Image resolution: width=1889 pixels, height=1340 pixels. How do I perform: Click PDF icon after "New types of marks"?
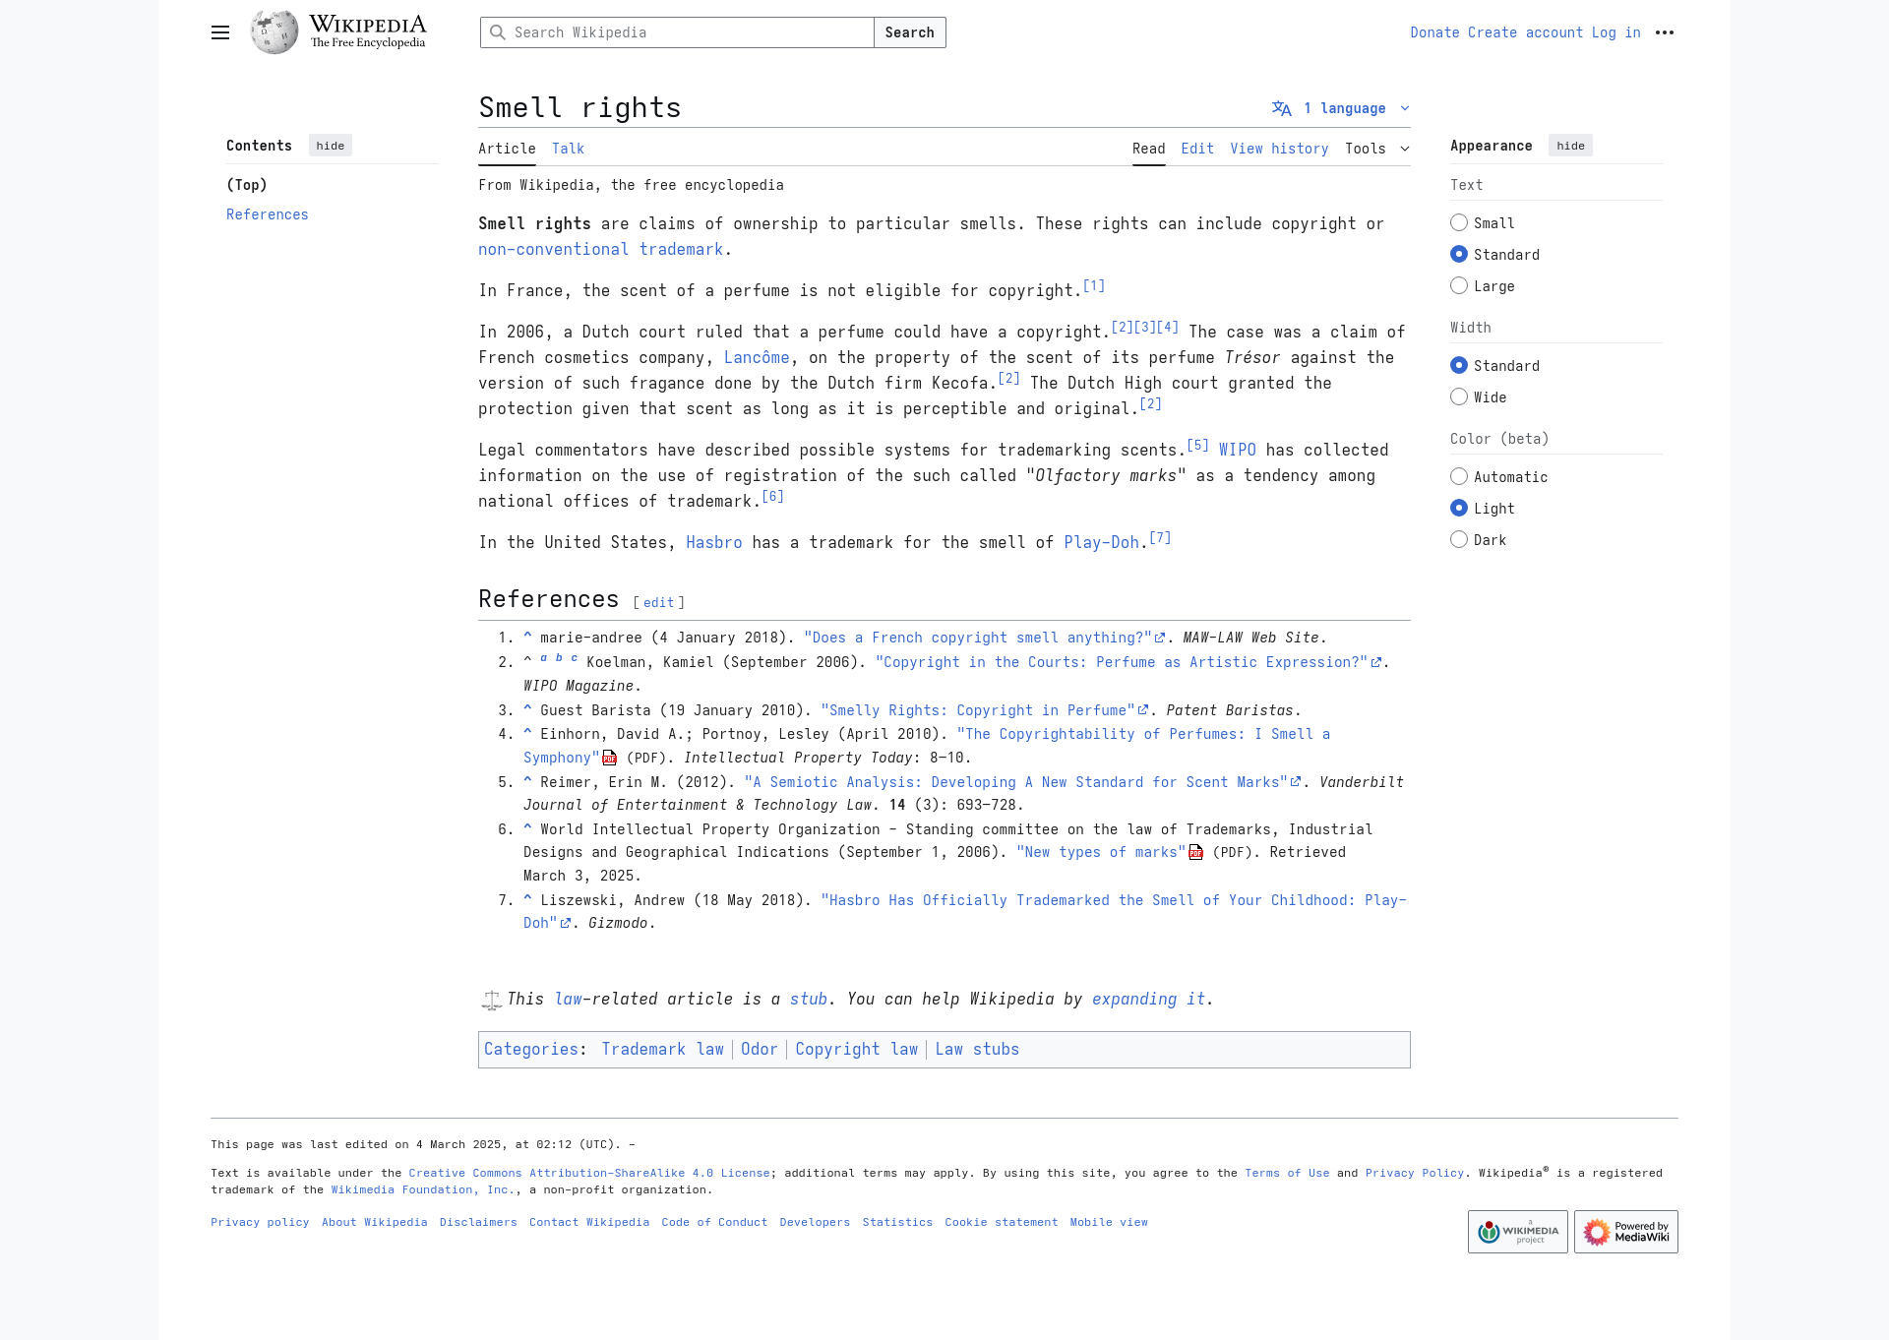pos(1195,852)
